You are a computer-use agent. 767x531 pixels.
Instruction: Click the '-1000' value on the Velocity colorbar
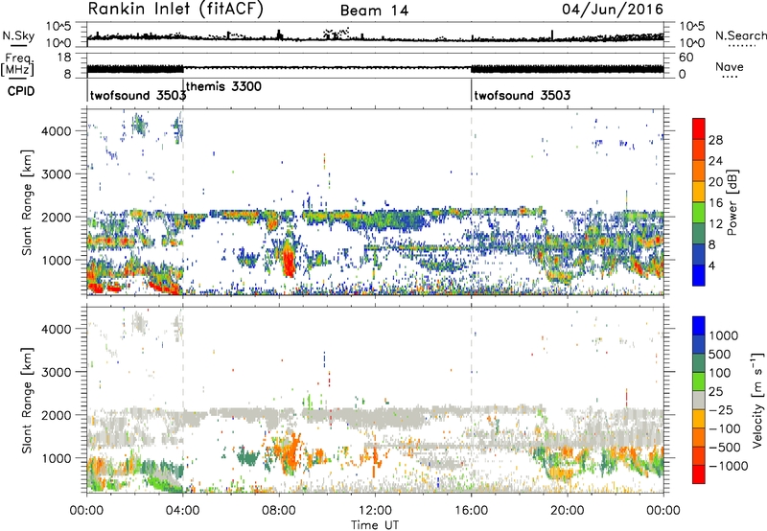pos(729,466)
